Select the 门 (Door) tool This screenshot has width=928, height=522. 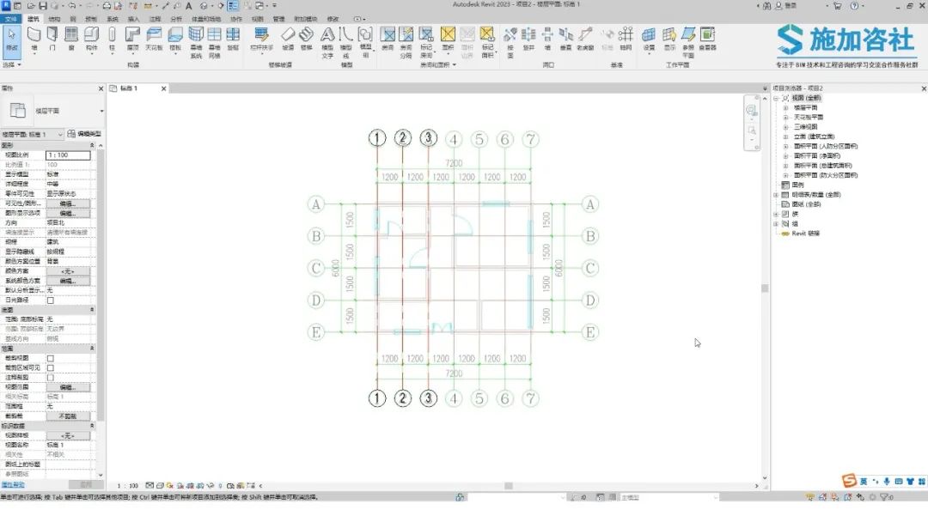[x=52, y=39]
